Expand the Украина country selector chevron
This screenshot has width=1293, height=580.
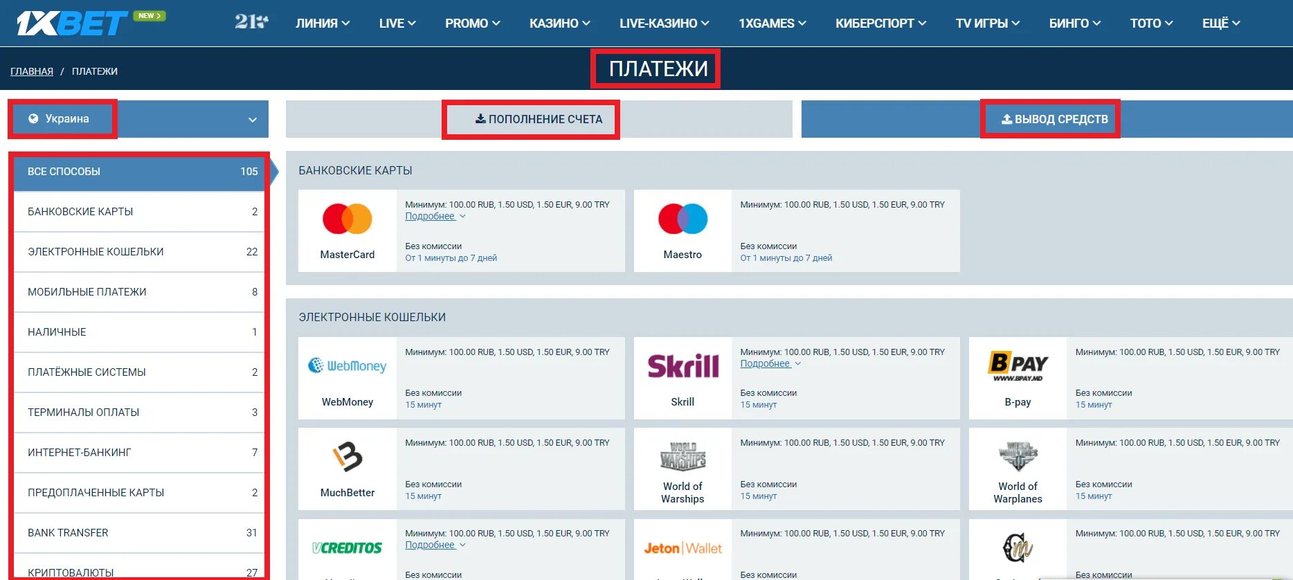253,120
